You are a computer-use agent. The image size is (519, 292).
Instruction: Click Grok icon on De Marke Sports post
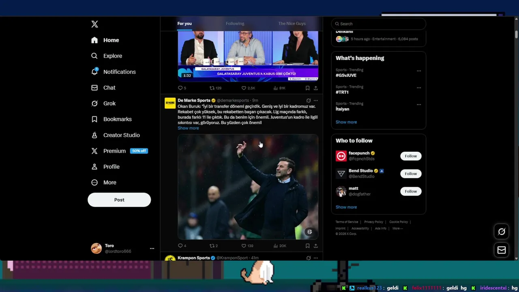pyautogui.click(x=308, y=101)
